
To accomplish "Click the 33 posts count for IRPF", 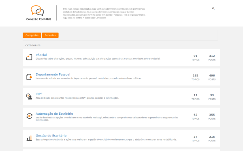I will click(x=212, y=95).
